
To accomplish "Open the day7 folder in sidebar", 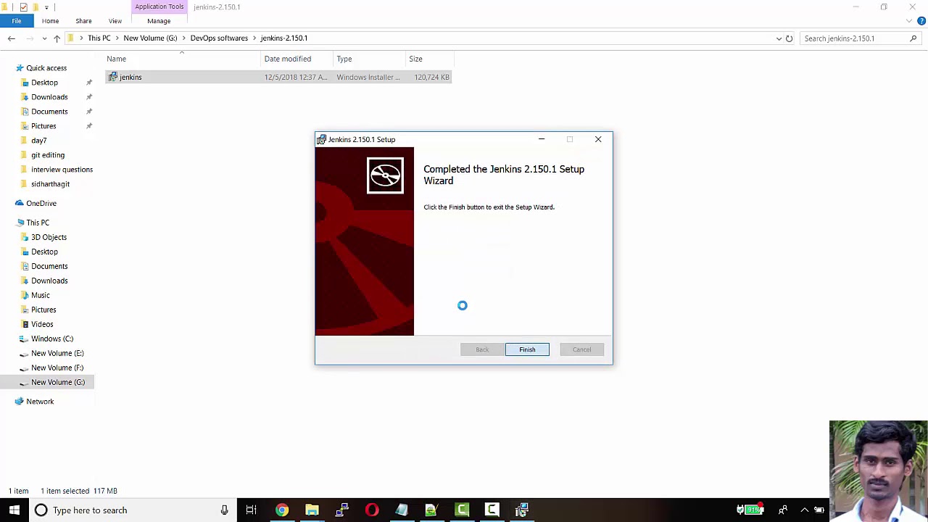I will coord(38,141).
